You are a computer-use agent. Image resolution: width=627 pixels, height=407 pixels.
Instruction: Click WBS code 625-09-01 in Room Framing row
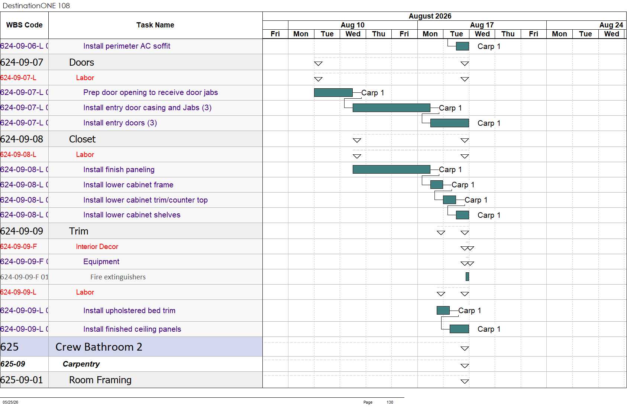pyautogui.click(x=22, y=380)
